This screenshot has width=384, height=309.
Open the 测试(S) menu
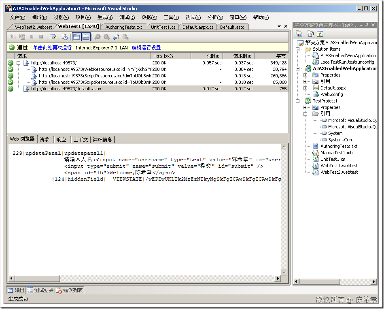pos(193,17)
